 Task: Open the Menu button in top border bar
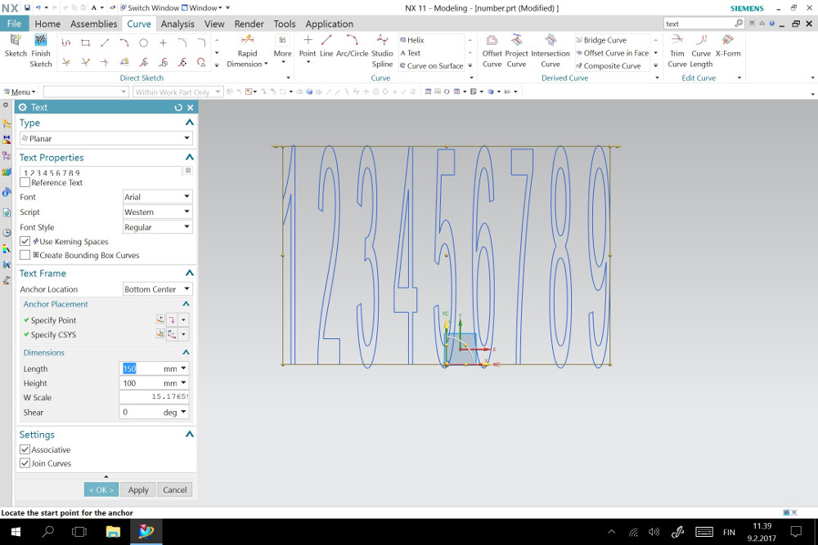click(20, 92)
